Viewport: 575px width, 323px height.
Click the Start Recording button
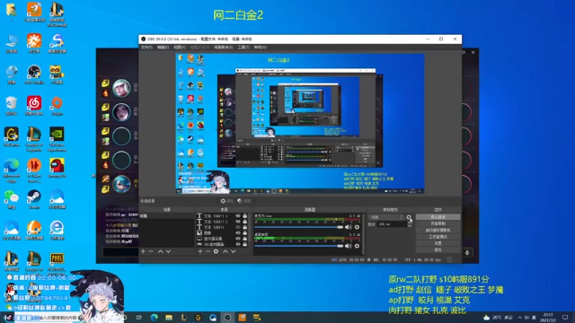pos(438,223)
